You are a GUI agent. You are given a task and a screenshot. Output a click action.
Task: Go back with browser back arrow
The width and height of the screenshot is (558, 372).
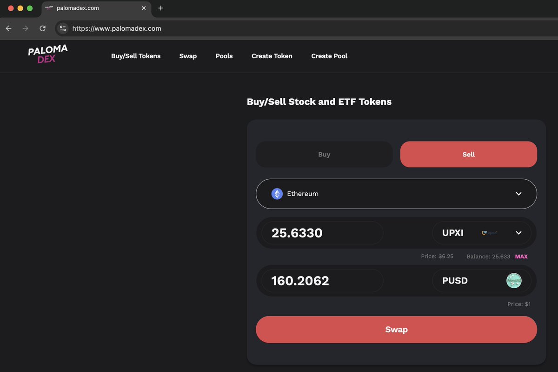[8, 28]
